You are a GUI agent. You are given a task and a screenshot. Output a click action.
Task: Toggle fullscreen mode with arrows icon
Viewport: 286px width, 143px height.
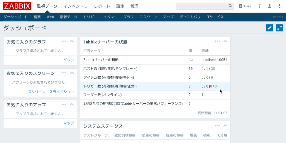(x=280, y=28)
